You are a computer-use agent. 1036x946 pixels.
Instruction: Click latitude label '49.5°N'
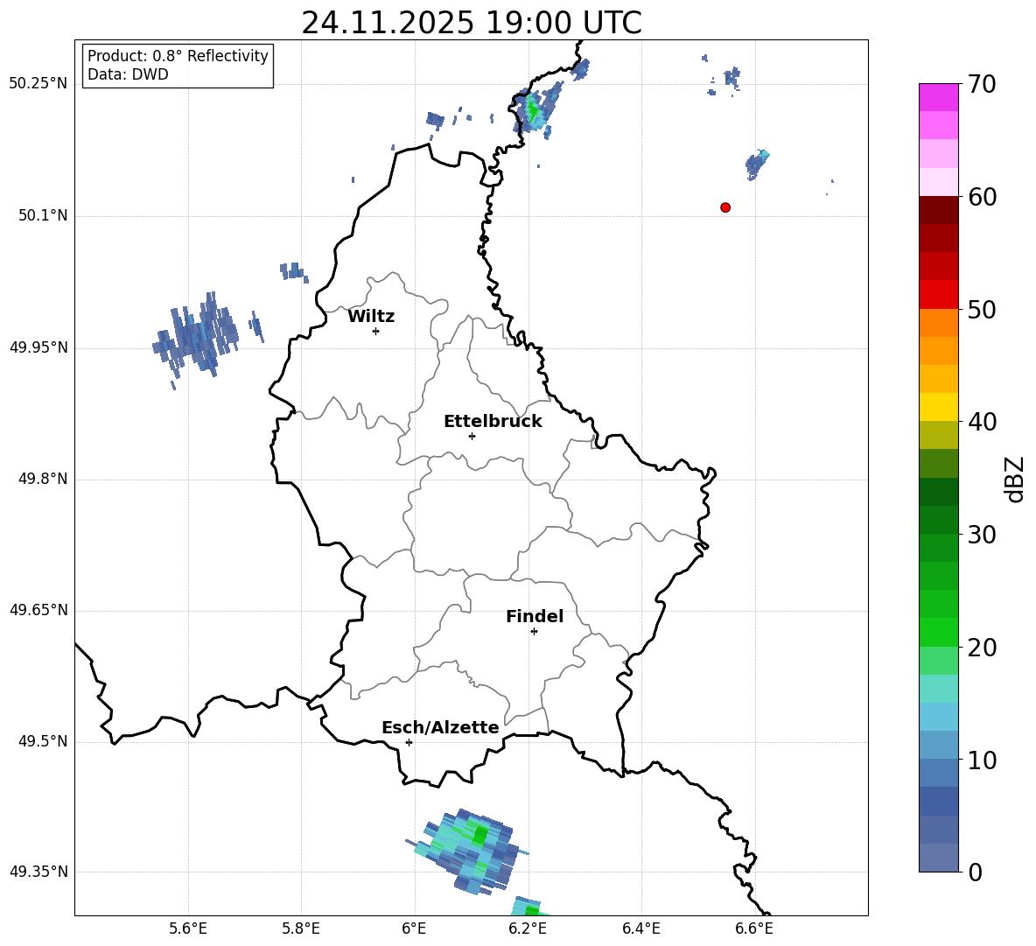43,741
